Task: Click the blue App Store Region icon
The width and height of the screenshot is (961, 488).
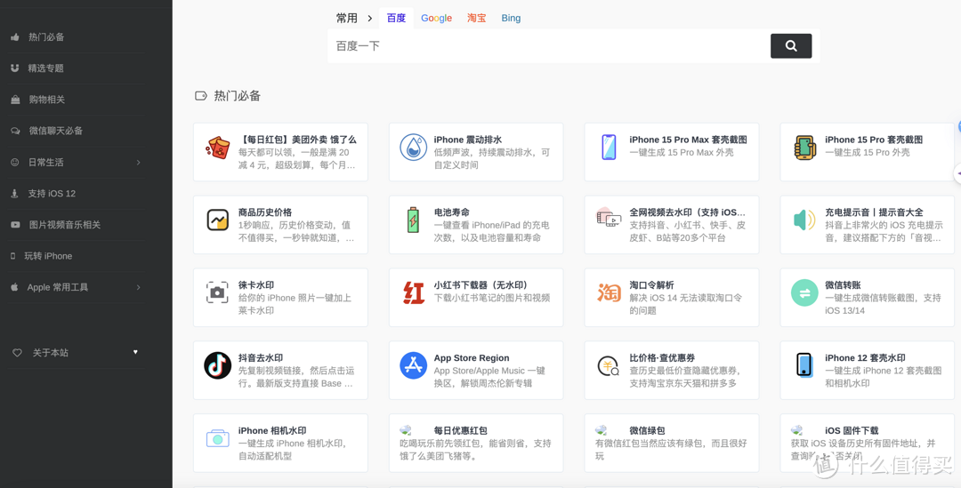Action: coord(413,365)
